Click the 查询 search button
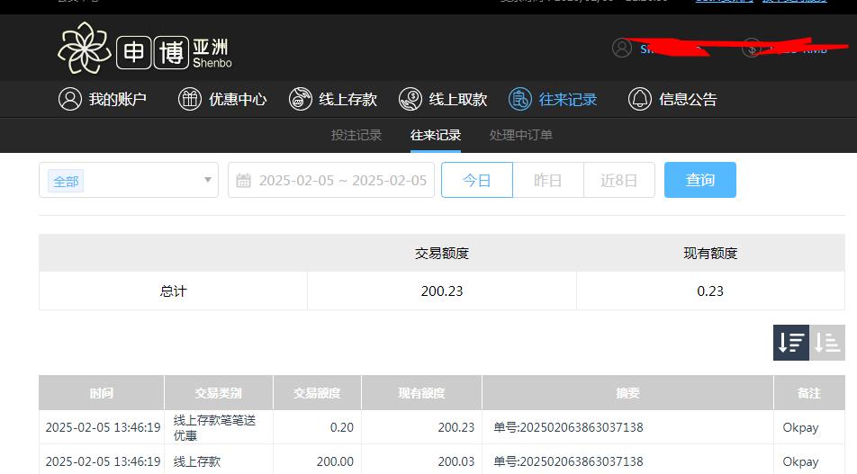This screenshot has height=474, width=857. pyautogui.click(x=700, y=180)
